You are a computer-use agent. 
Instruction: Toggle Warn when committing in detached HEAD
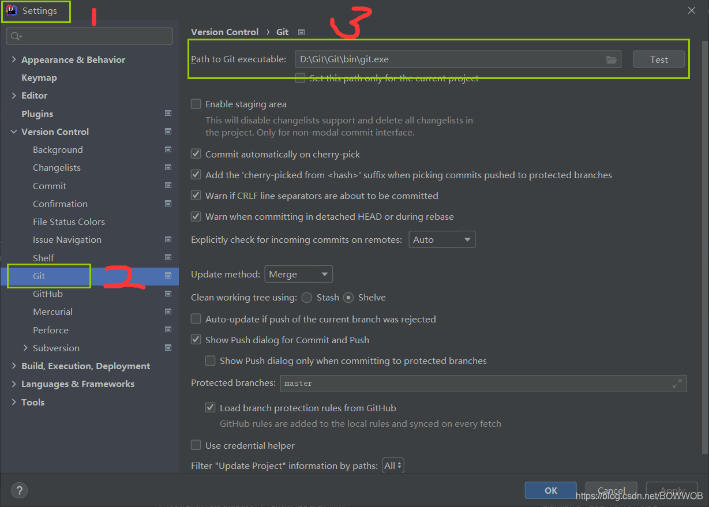coord(196,216)
